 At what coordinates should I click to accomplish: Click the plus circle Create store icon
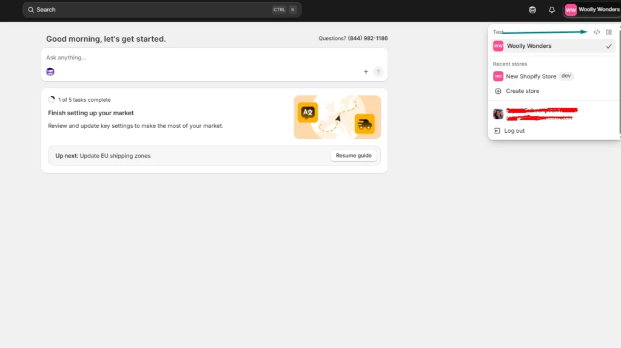498,91
